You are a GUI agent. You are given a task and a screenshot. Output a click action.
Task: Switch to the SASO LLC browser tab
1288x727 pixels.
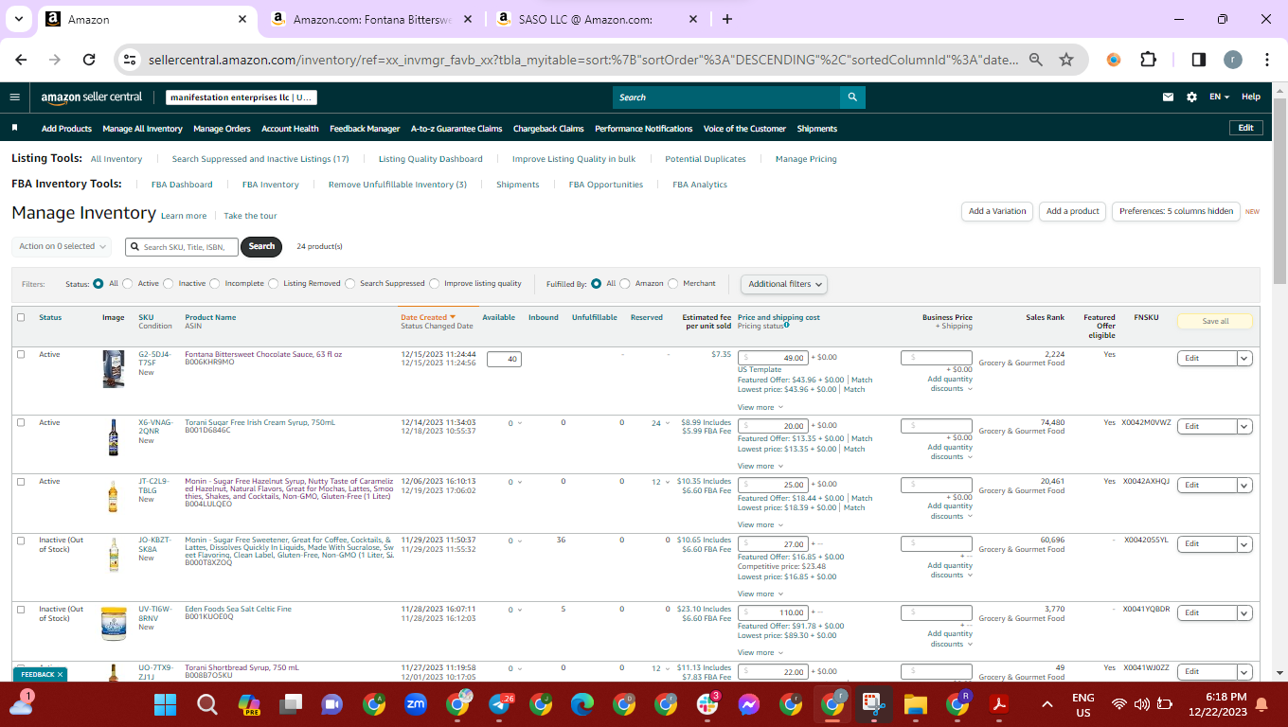[597, 19]
